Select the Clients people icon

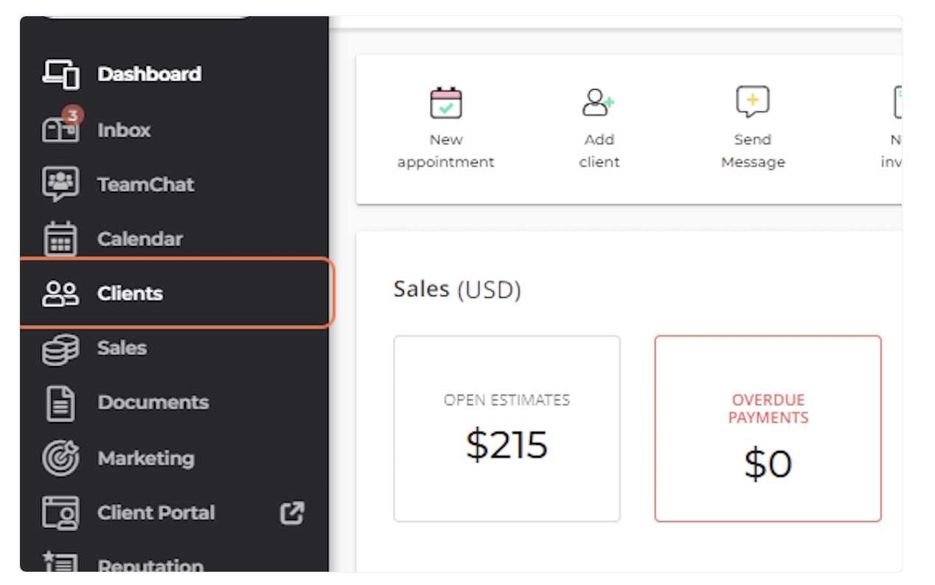[x=60, y=293]
